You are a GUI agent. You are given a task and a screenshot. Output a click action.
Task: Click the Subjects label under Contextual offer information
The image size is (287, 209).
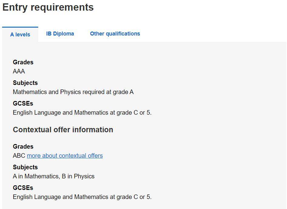[25, 167]
